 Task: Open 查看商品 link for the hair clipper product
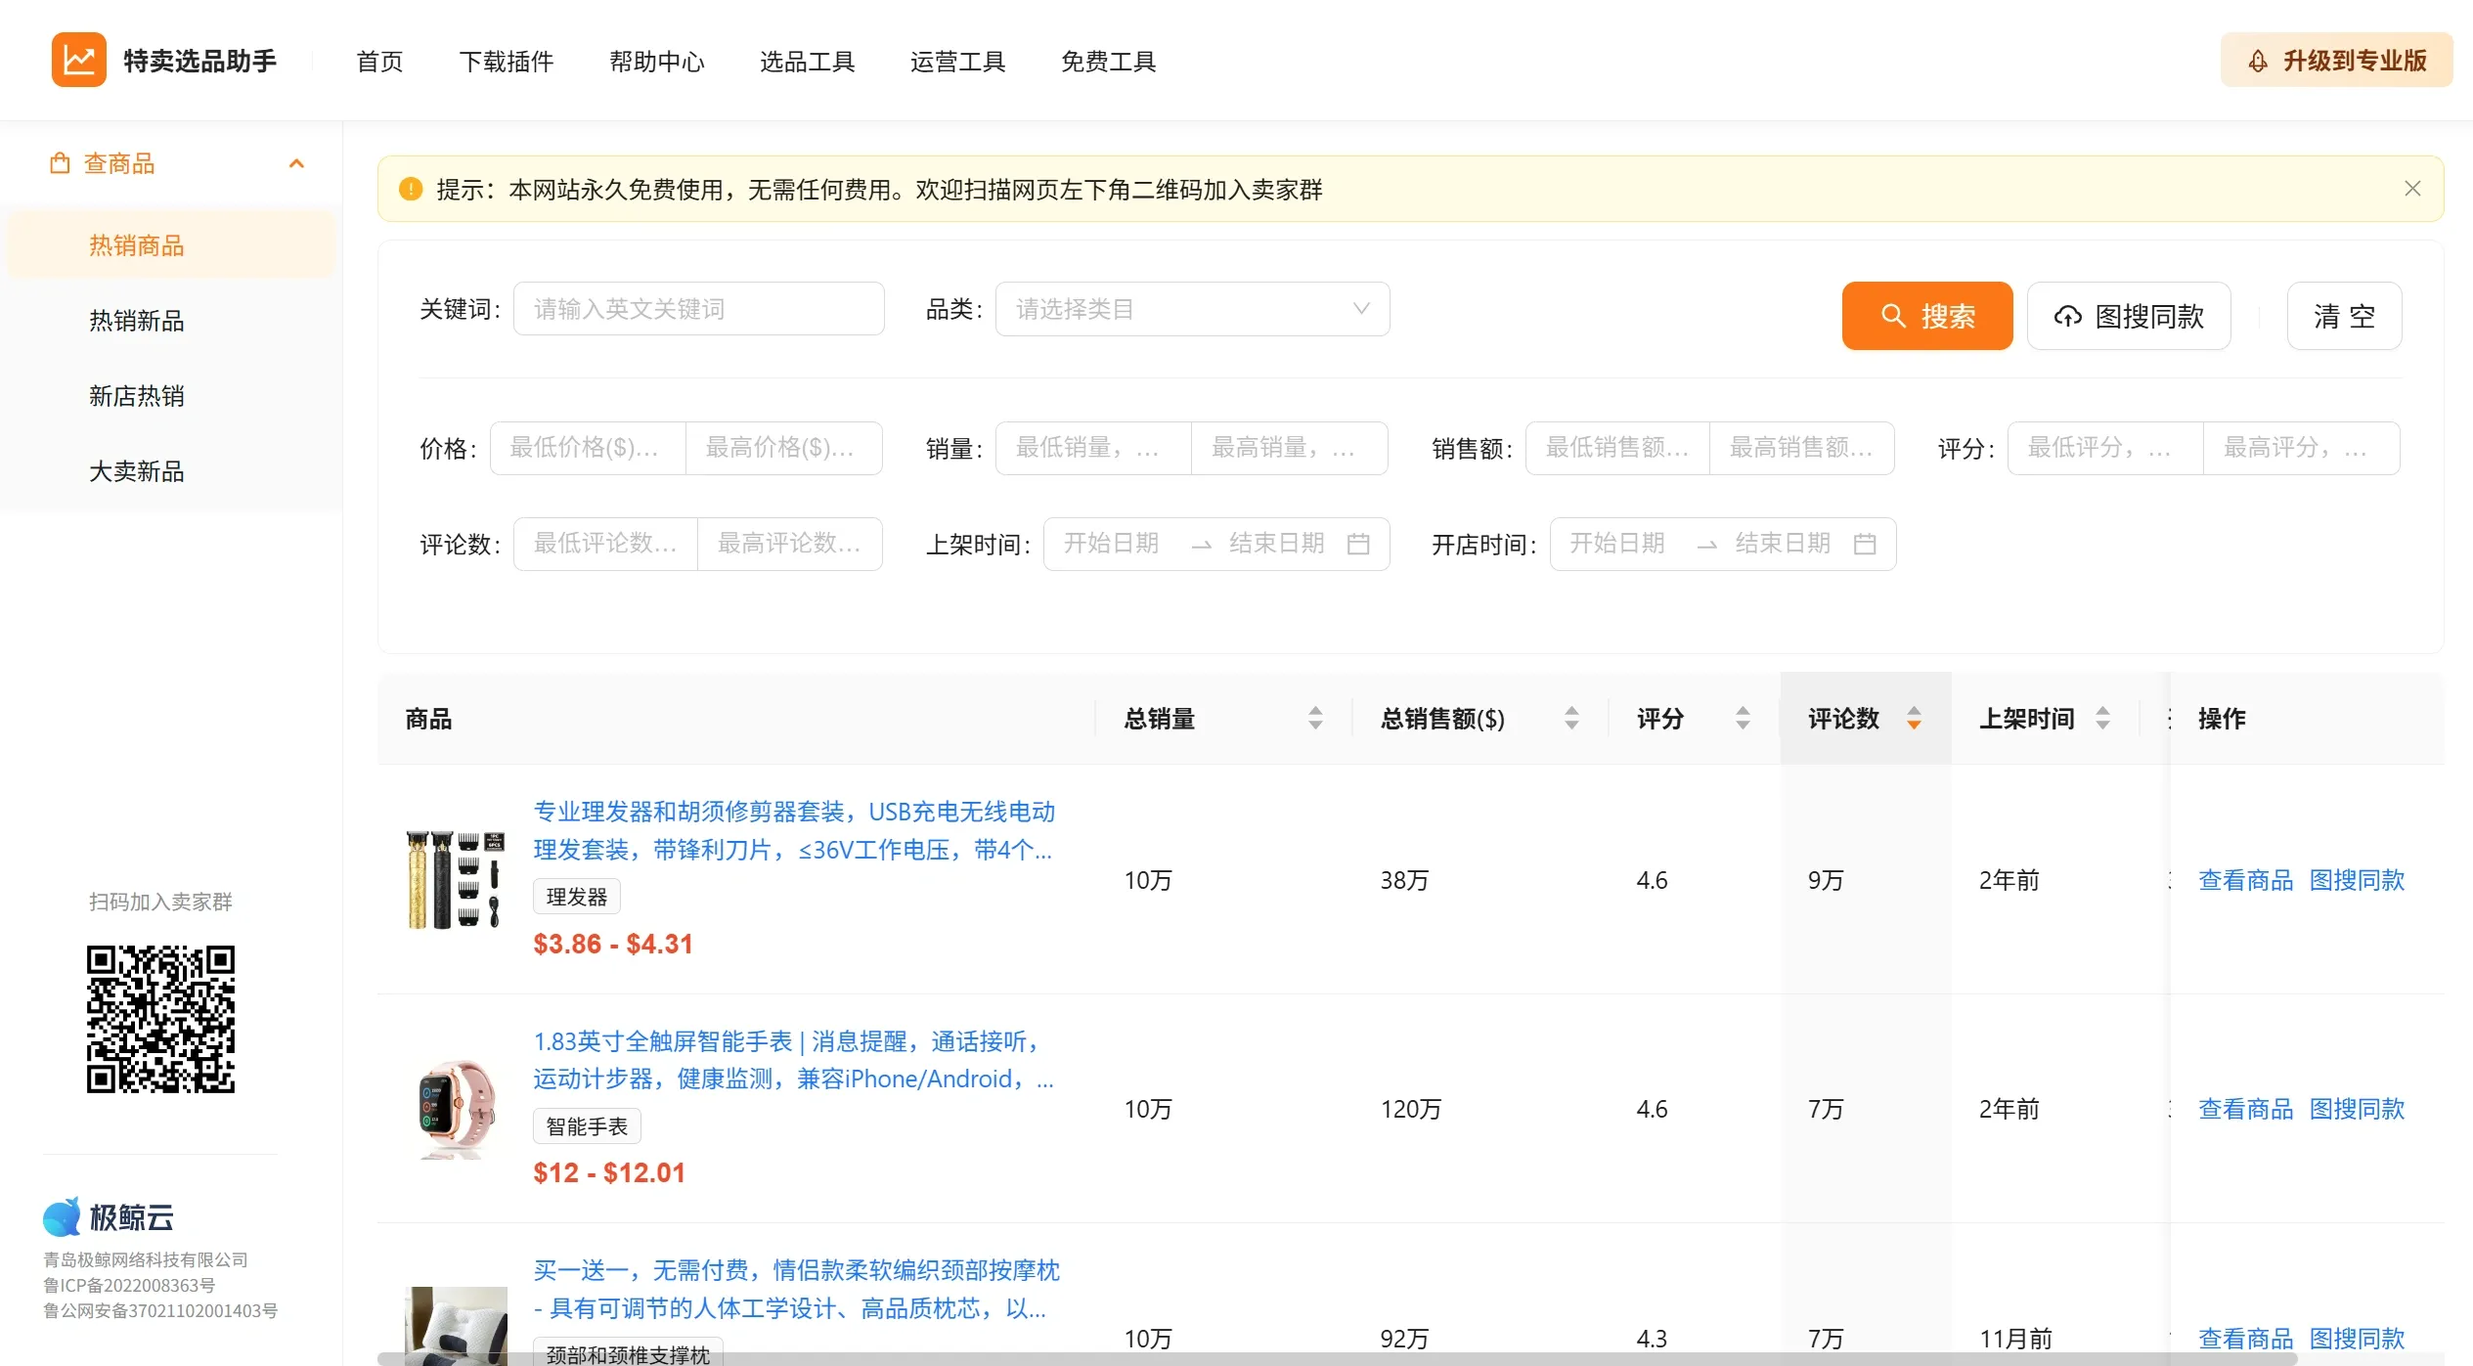point(2246,879)
